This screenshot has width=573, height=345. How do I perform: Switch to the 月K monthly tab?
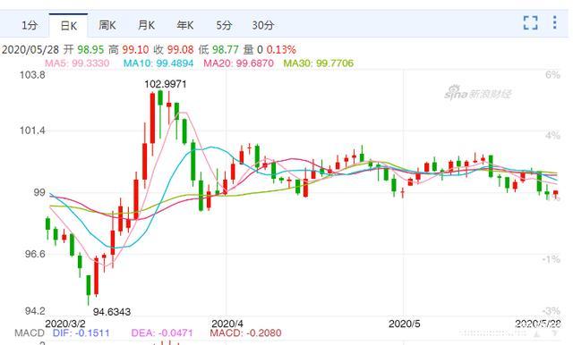coord(146,26)
